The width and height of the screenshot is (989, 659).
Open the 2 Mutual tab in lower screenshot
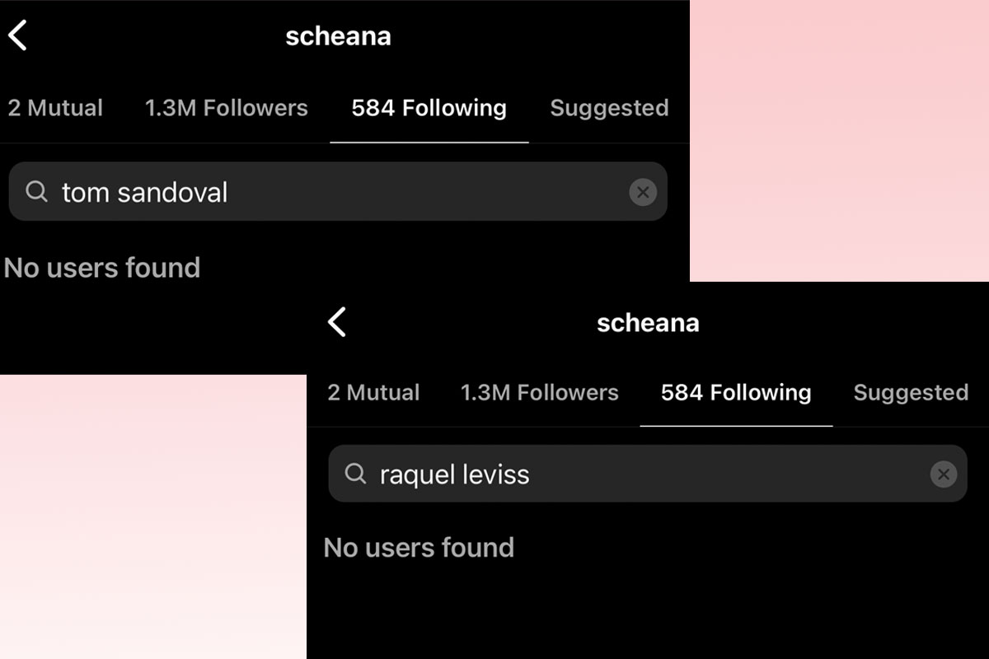click(373, 392)
